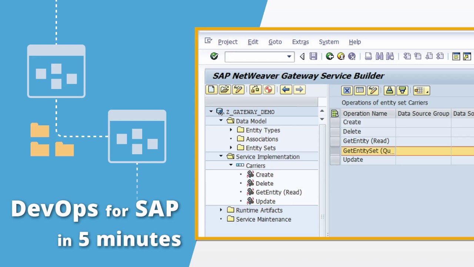Open the Goto menu

(275, 42)
